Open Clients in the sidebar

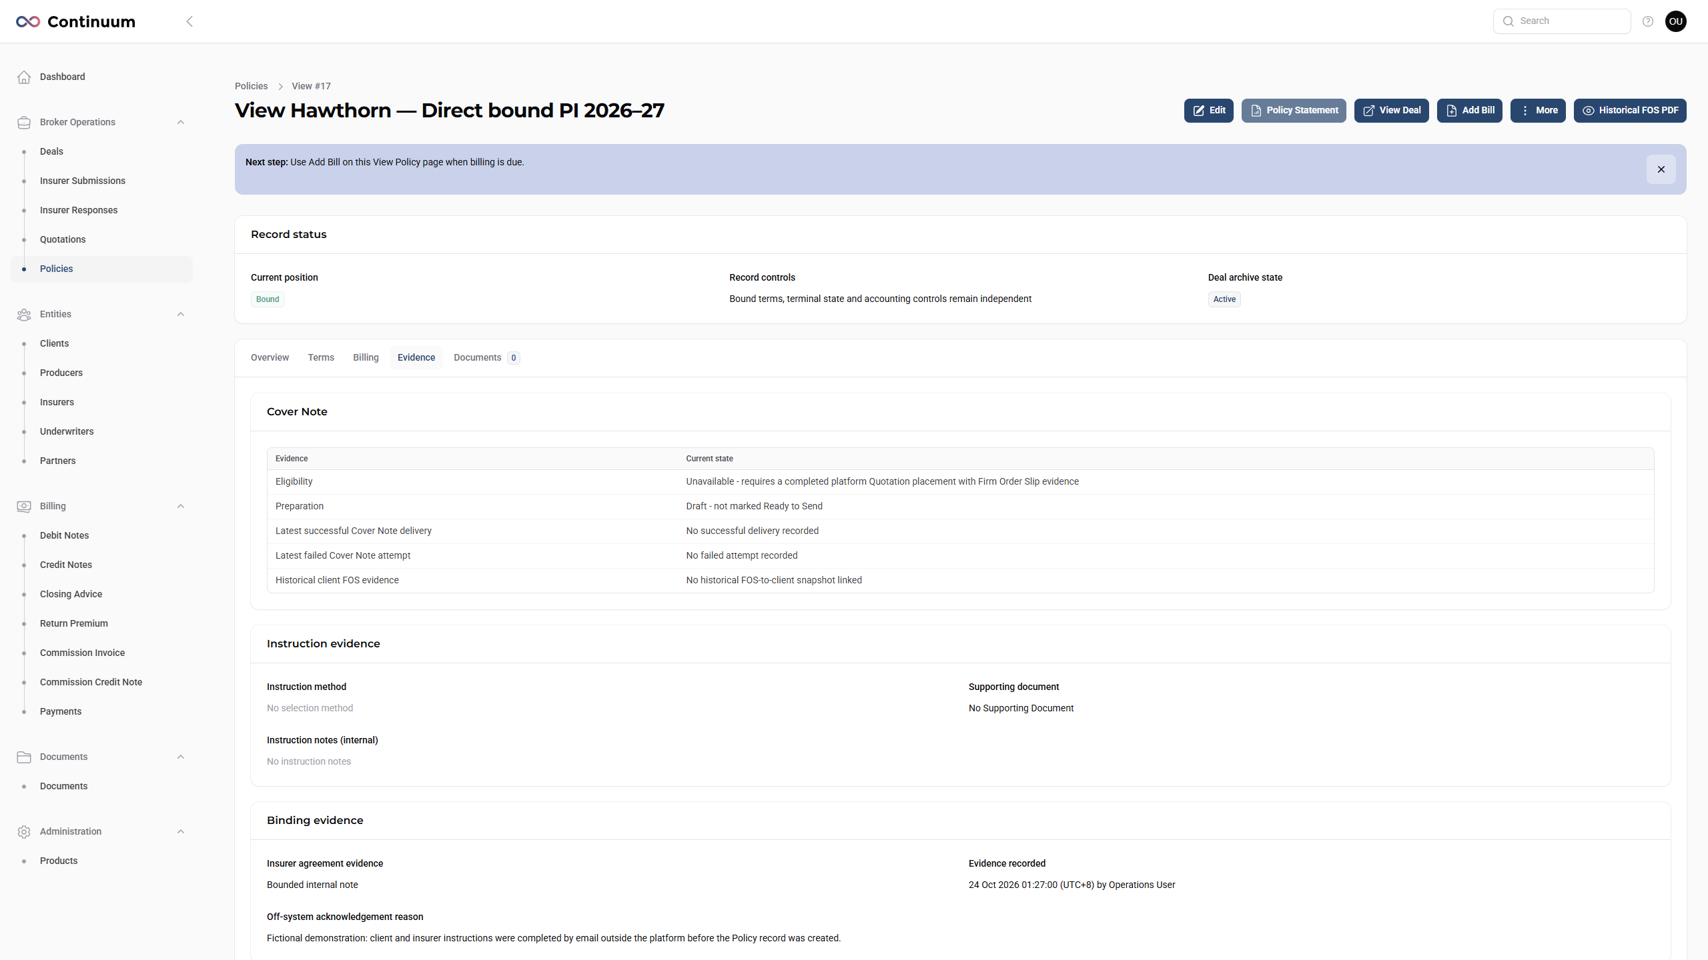point(101,343)
